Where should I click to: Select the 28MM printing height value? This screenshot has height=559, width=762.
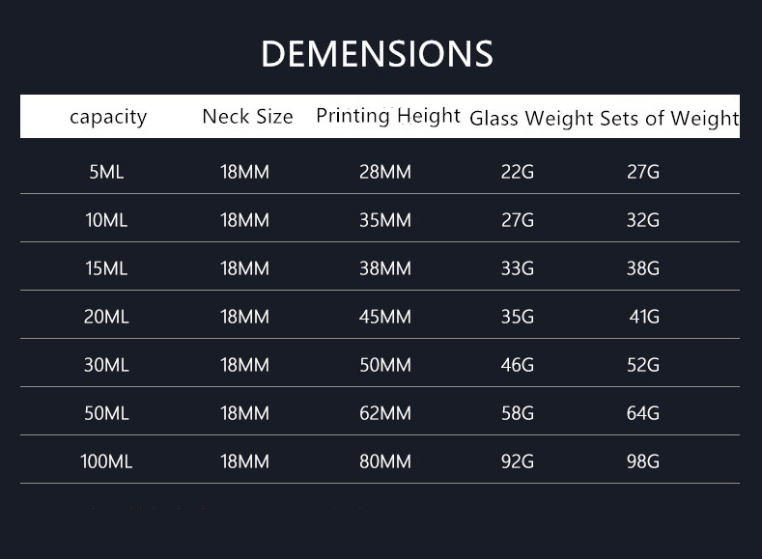[385, 172]
